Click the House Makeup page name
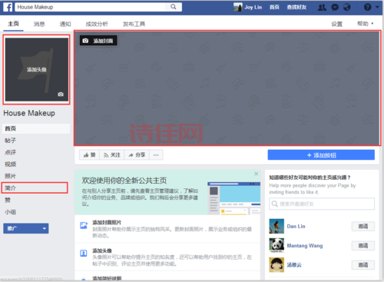This screenshot has width=384, height=282. [29, 113]
